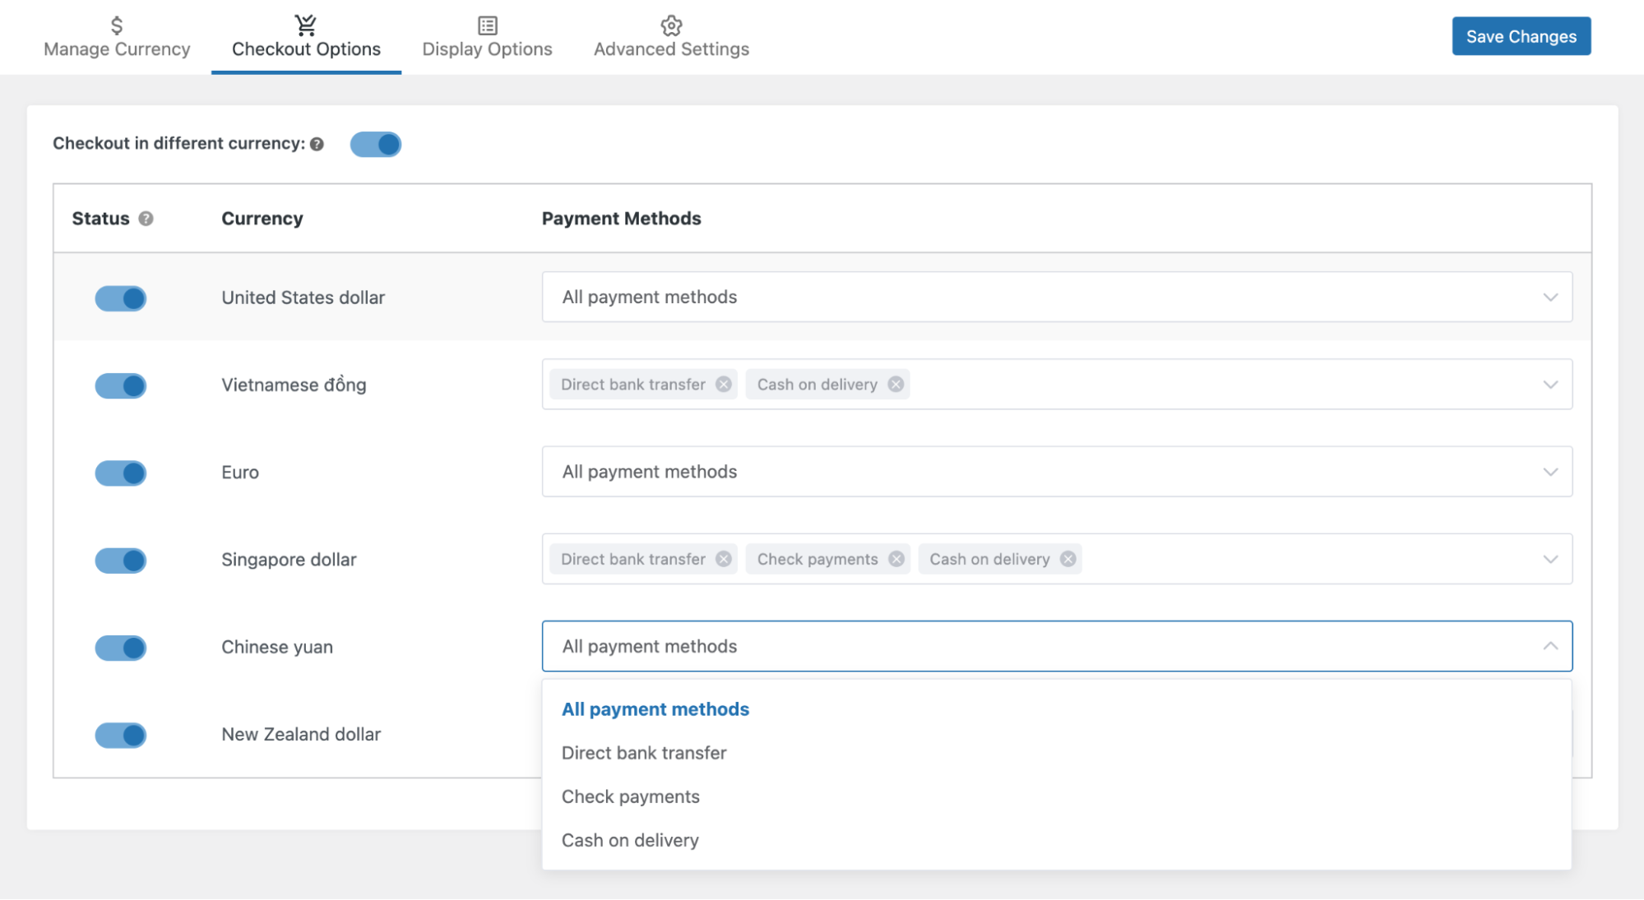Click the help icon next to Status header
This screenshot has height=900, width=1644.
(x=146, y=219)
